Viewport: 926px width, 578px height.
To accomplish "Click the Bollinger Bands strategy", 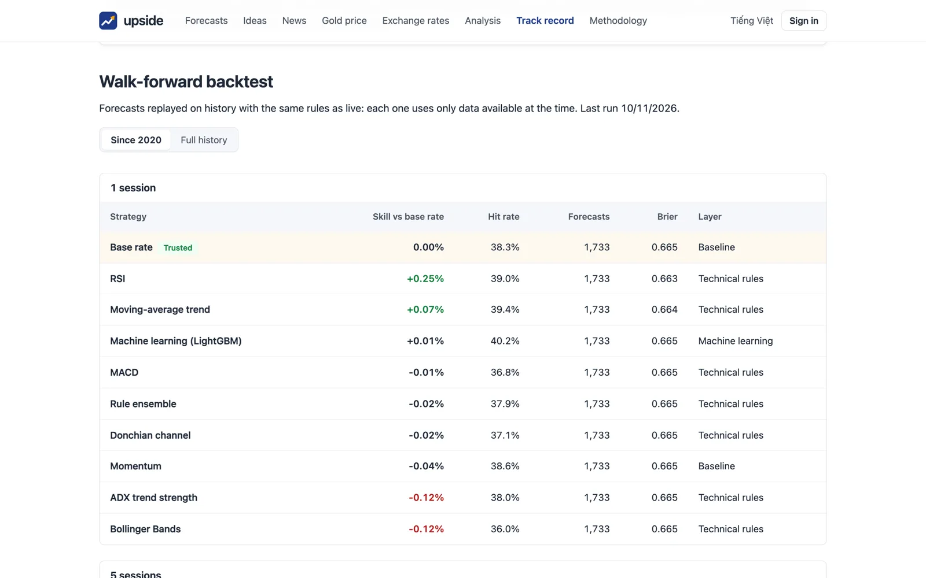I will click(145, 529).
